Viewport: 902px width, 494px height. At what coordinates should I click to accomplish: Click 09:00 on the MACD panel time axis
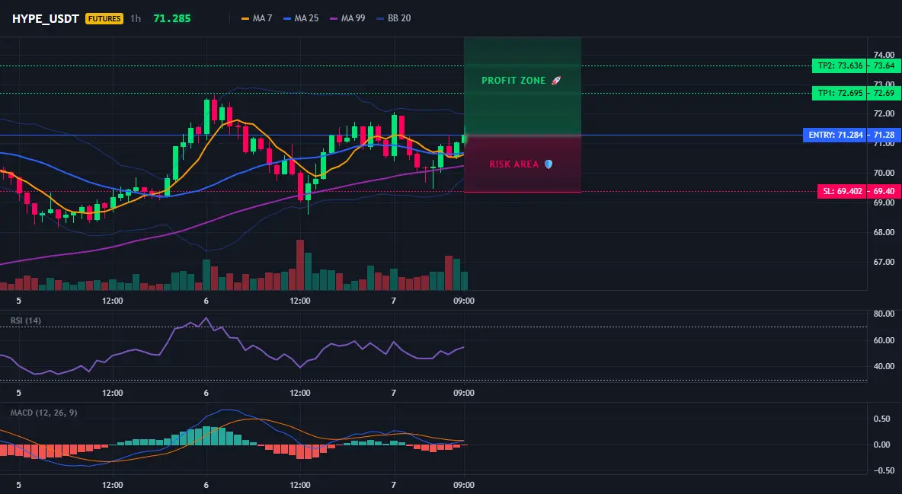tap(464, 485)
